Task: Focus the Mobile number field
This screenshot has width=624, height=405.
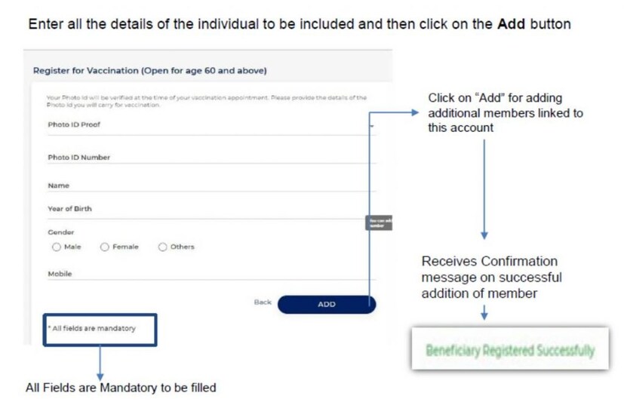Action: point(210,275)
